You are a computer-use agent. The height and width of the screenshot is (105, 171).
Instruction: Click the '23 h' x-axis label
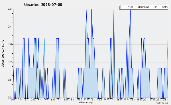click(166, 99)
